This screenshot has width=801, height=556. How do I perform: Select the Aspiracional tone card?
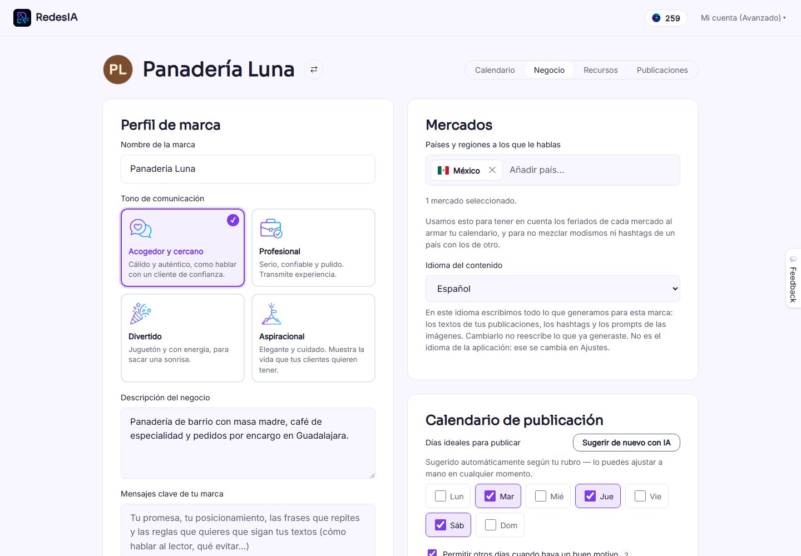pyautogui.click(x=313, y=338)
